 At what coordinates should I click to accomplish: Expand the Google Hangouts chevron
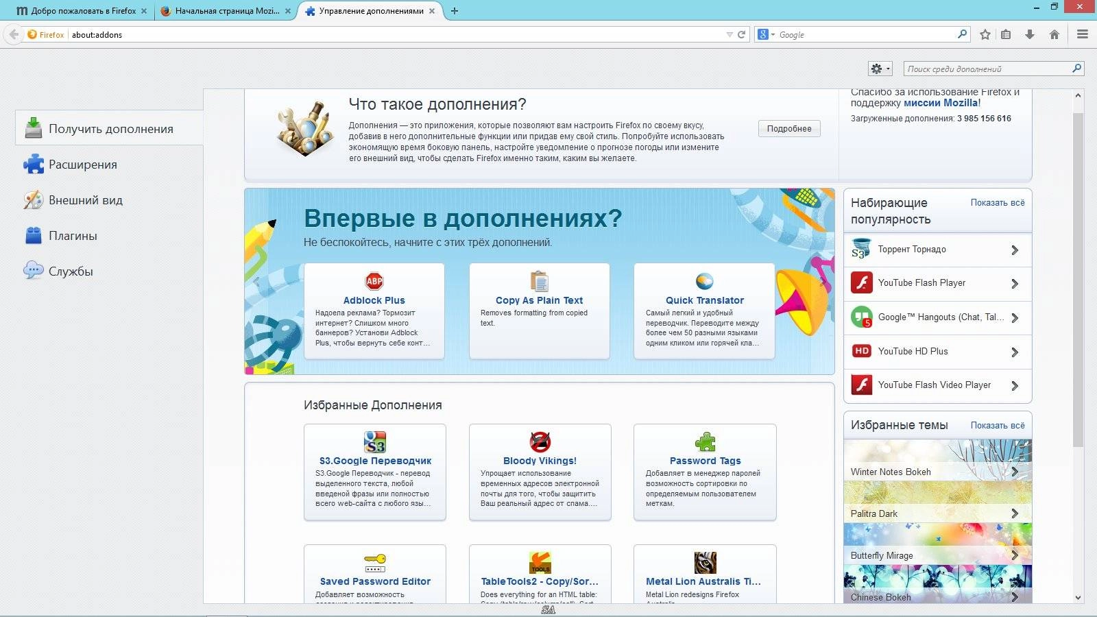tap(1015, 318)
